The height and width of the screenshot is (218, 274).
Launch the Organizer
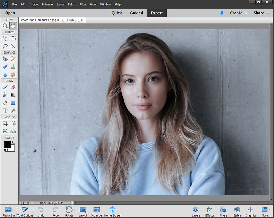(x=97, y=211)
